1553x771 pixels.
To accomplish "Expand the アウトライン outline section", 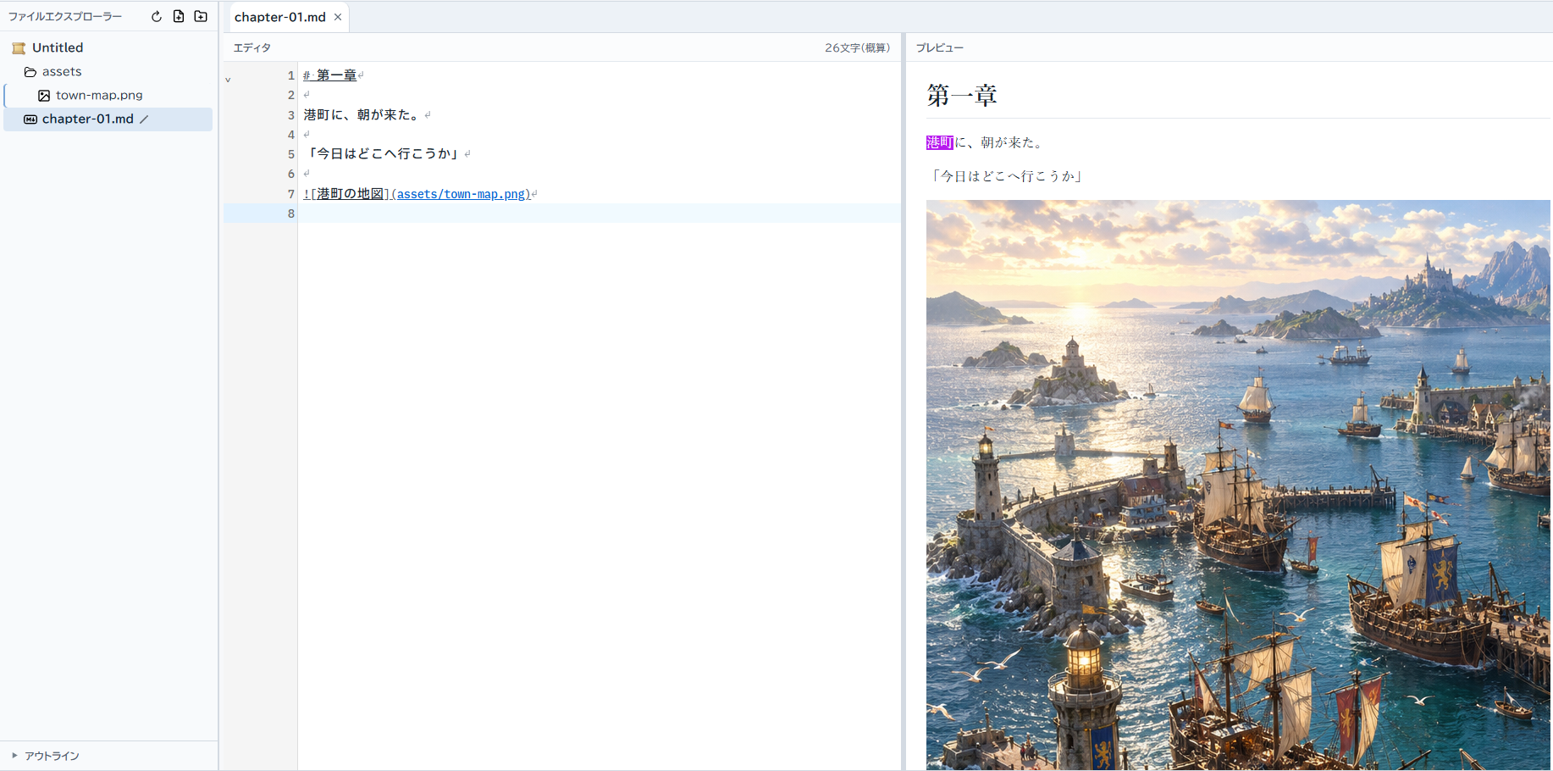I will click(x=47, y=756).
